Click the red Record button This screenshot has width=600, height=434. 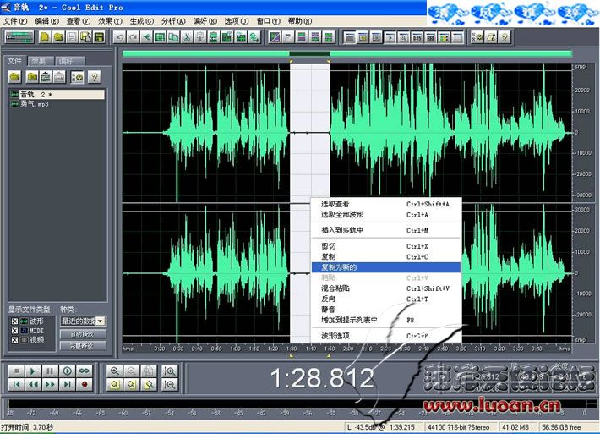84,384
